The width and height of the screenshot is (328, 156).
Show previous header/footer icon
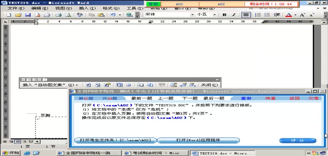click(183, 85)
